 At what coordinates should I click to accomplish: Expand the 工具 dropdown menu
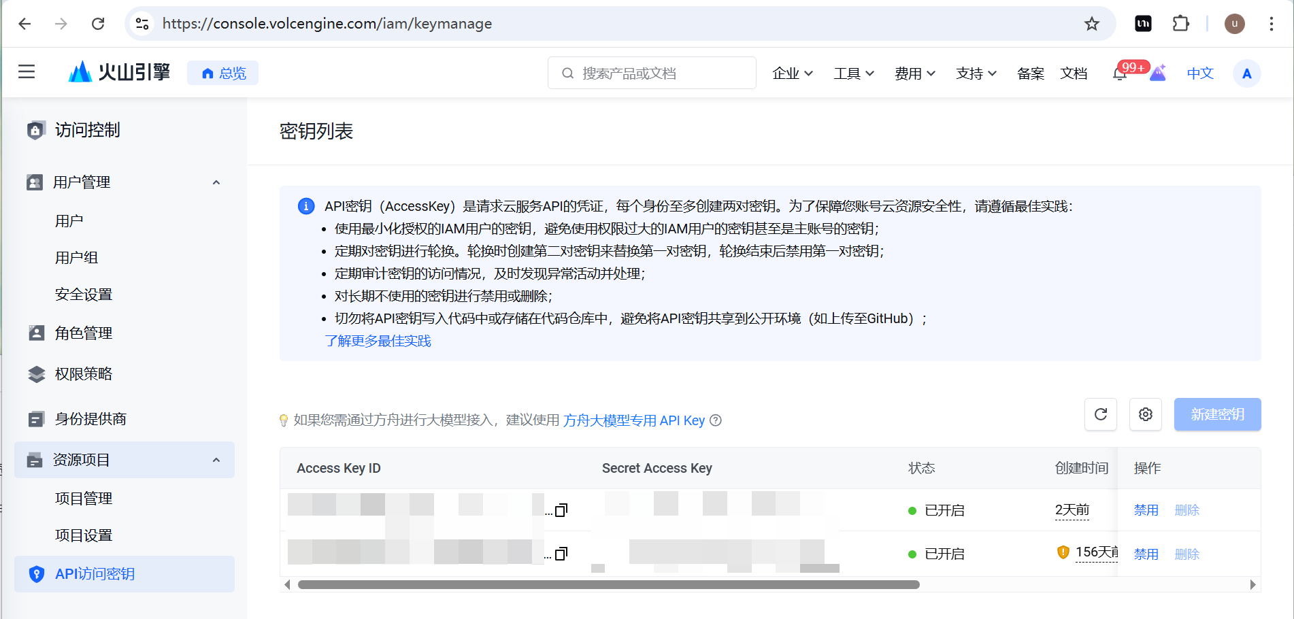[854, 73]
